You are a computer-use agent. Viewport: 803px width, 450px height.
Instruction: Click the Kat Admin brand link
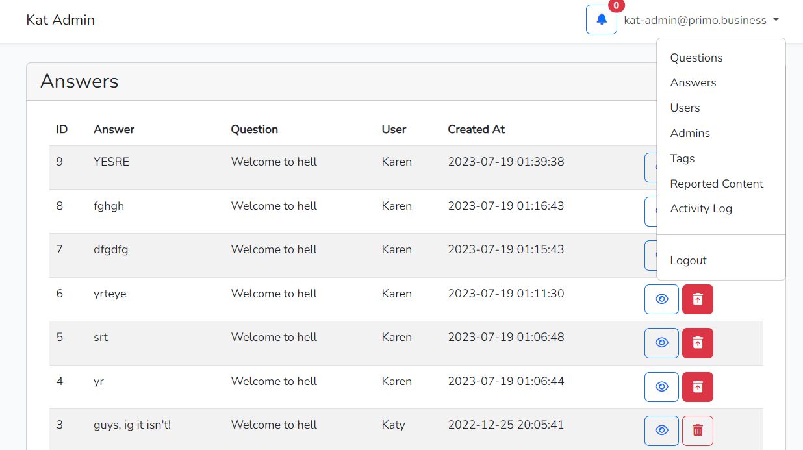60,20
